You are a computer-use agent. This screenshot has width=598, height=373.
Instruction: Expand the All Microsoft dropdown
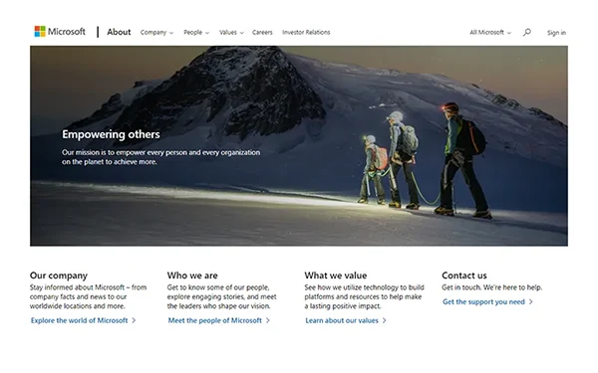click(x=490, y=33)
